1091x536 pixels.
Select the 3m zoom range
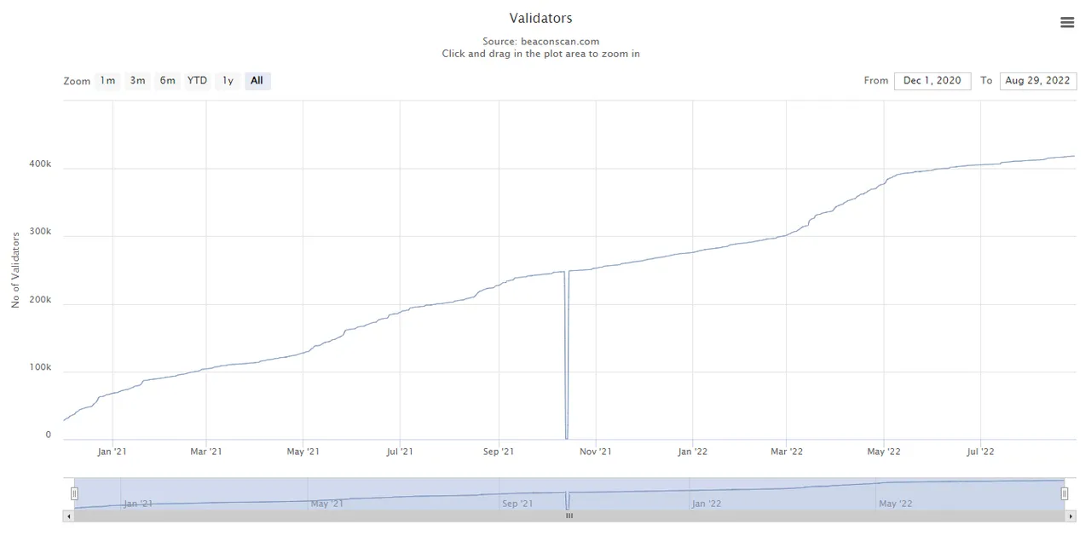pyautogui.click(x=137, y=81)
